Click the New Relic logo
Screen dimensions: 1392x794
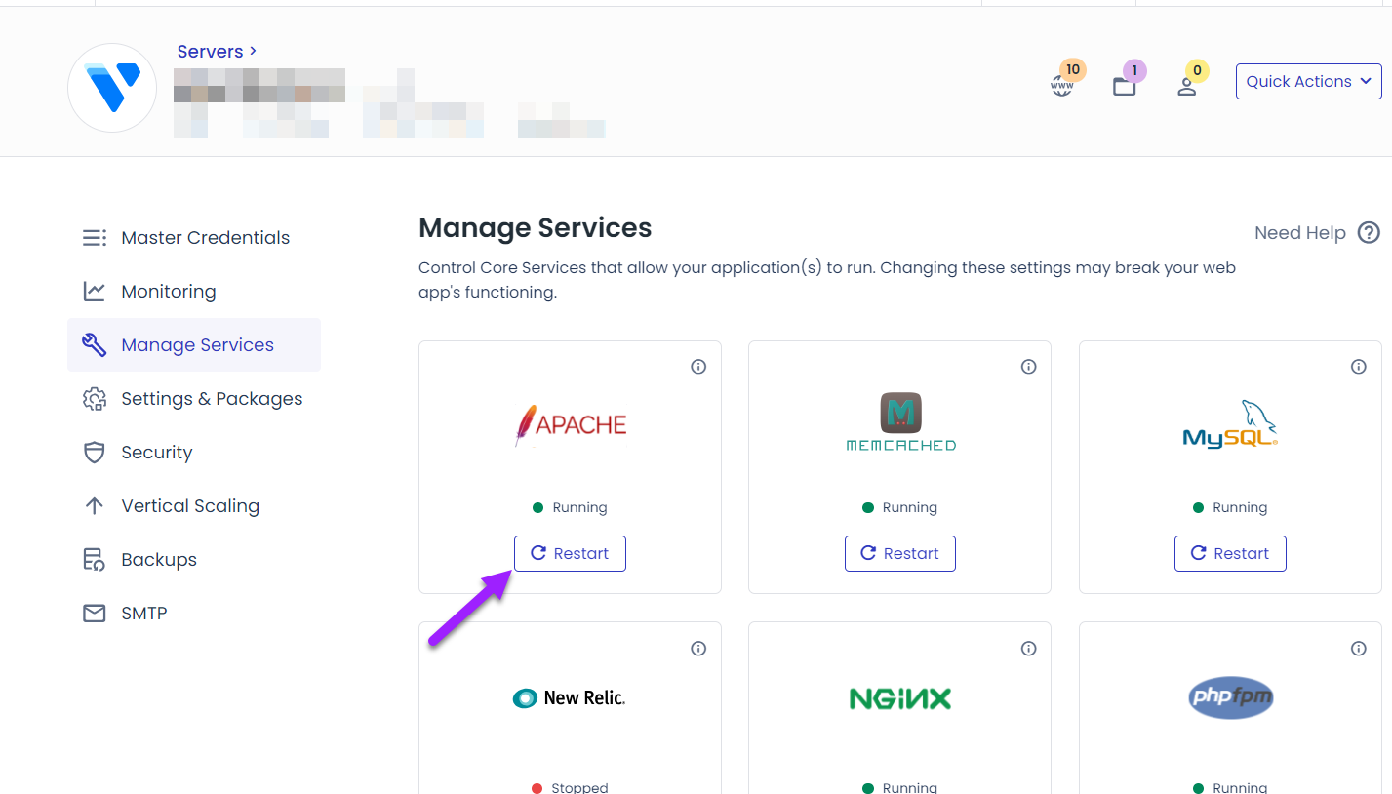click(x=569, y=698)
